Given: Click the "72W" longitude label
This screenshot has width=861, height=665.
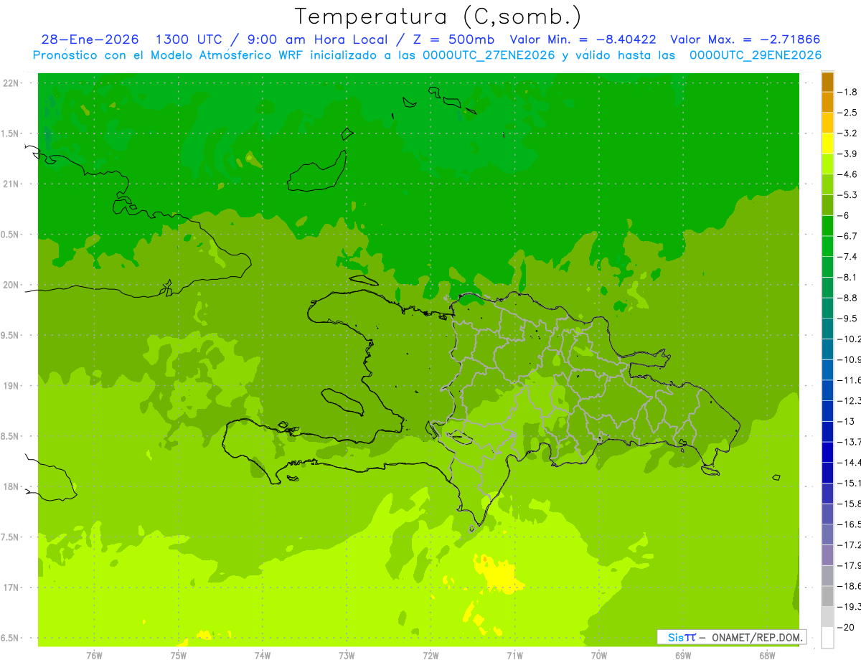Looking at the screenshot, I should [x=430, y=655].
